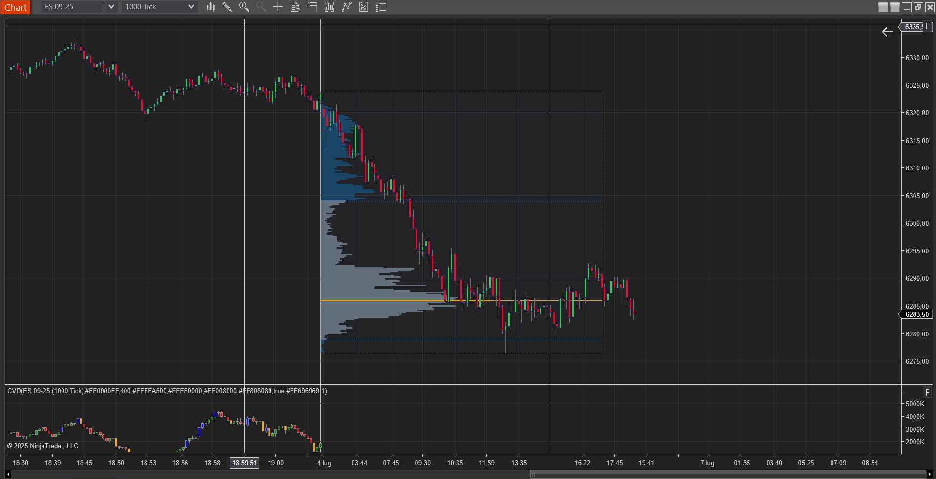This screenshot has height=479, width=936.
Task: Click the 19:41 time axis label
Action: pos(646,463)
